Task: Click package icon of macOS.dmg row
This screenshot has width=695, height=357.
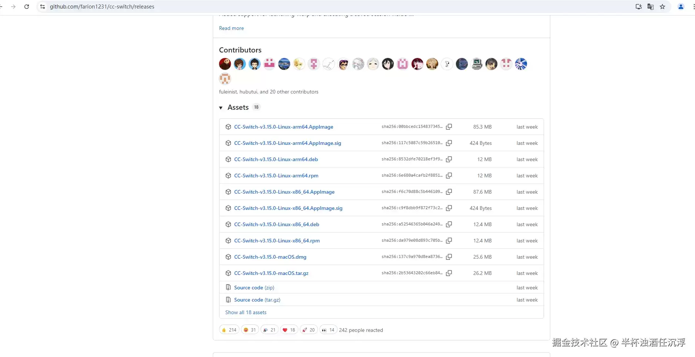Action: (228, 257)
